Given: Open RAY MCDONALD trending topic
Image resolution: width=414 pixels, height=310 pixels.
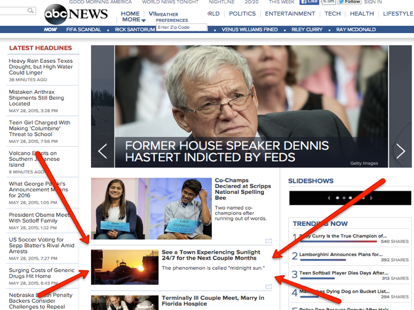Looking at the screenshot, I should click(x=356, y=30).
